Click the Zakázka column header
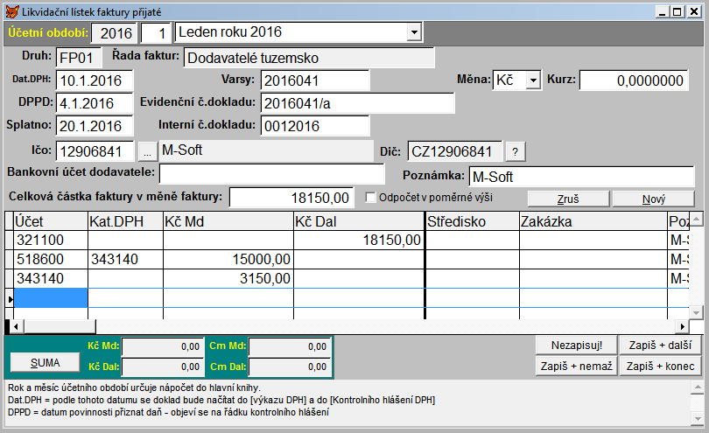 593,221
